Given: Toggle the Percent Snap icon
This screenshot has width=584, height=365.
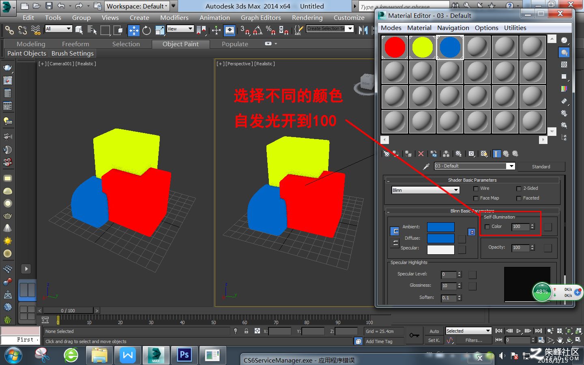Looking at the screenshot, I should pyautogui.click(x=271, y=30).
